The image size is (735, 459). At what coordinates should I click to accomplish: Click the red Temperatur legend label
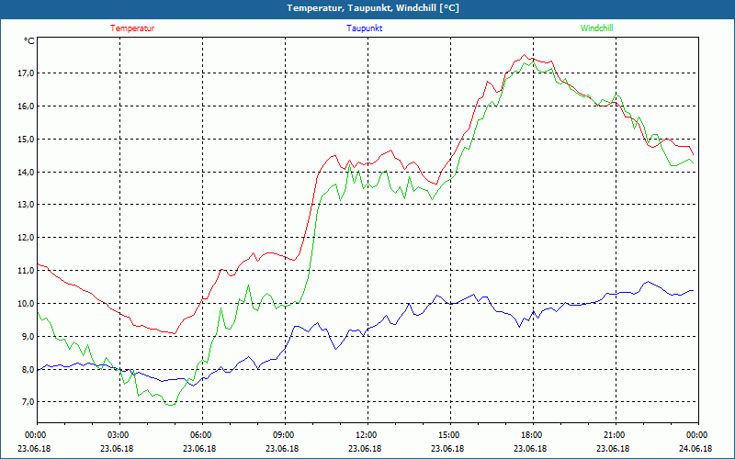click(x=132, y=28)
